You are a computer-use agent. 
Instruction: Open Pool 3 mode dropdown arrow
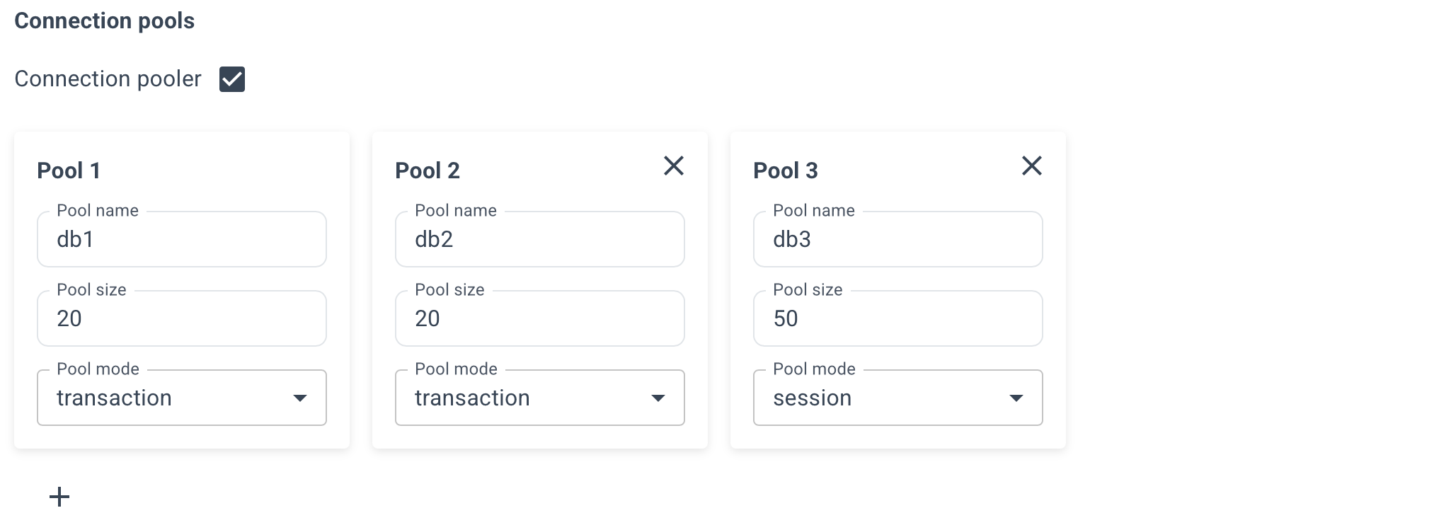point(1016,398)
